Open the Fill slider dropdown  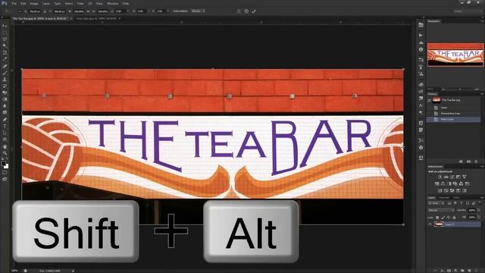click(x=478, y=218)
